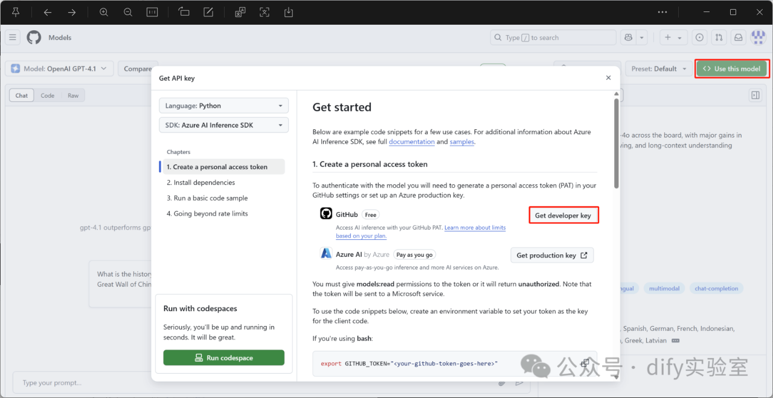Image resolution: width=773 pixels, height=398 pixels.
Task: Click the Run with codespaces heading
Action: pyautogui.click(x=200, y=309)
